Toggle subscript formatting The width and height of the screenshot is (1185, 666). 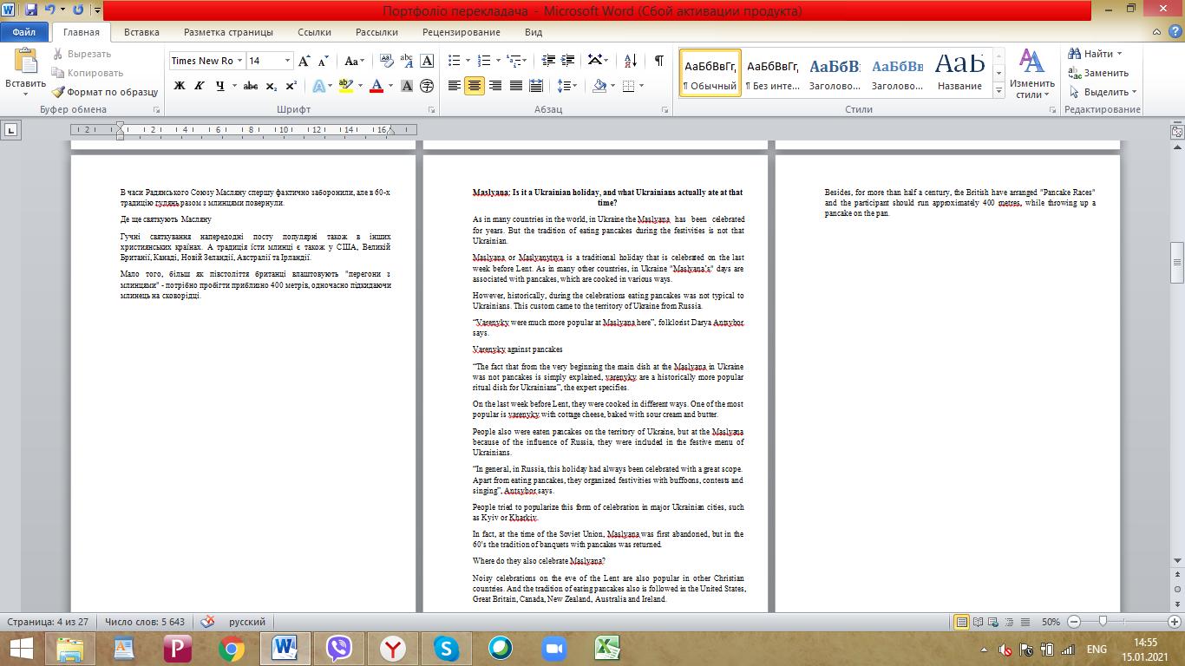coord(272,86)
